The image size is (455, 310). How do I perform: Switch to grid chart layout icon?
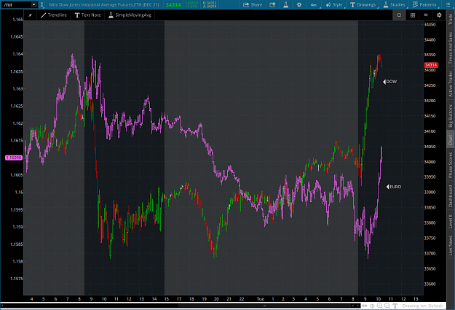[412, 15]
